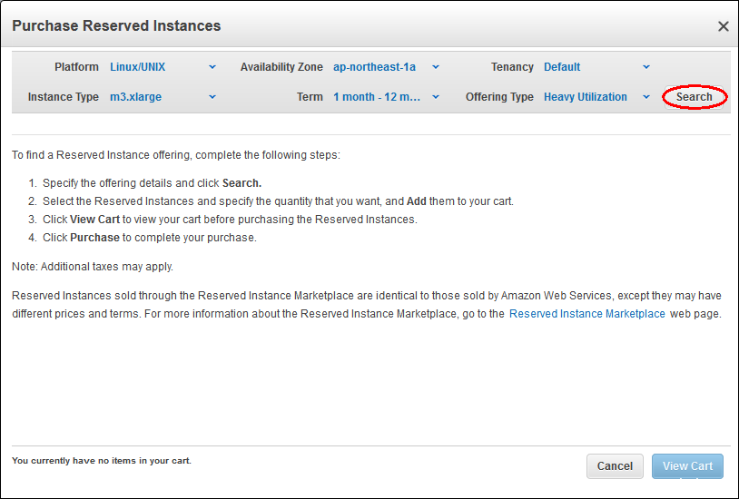Open the Platform dropdown showing Linux/UNIX
Viewport: 739px width, 499px height.
[x=150, y=67]
